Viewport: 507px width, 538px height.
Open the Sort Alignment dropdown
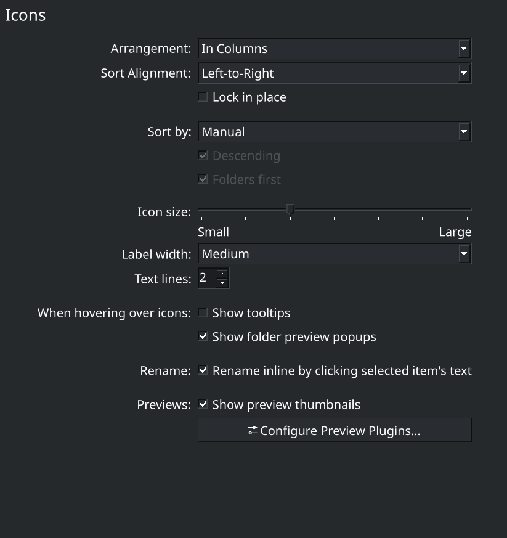pyautogui.click(x=335, y=73)
